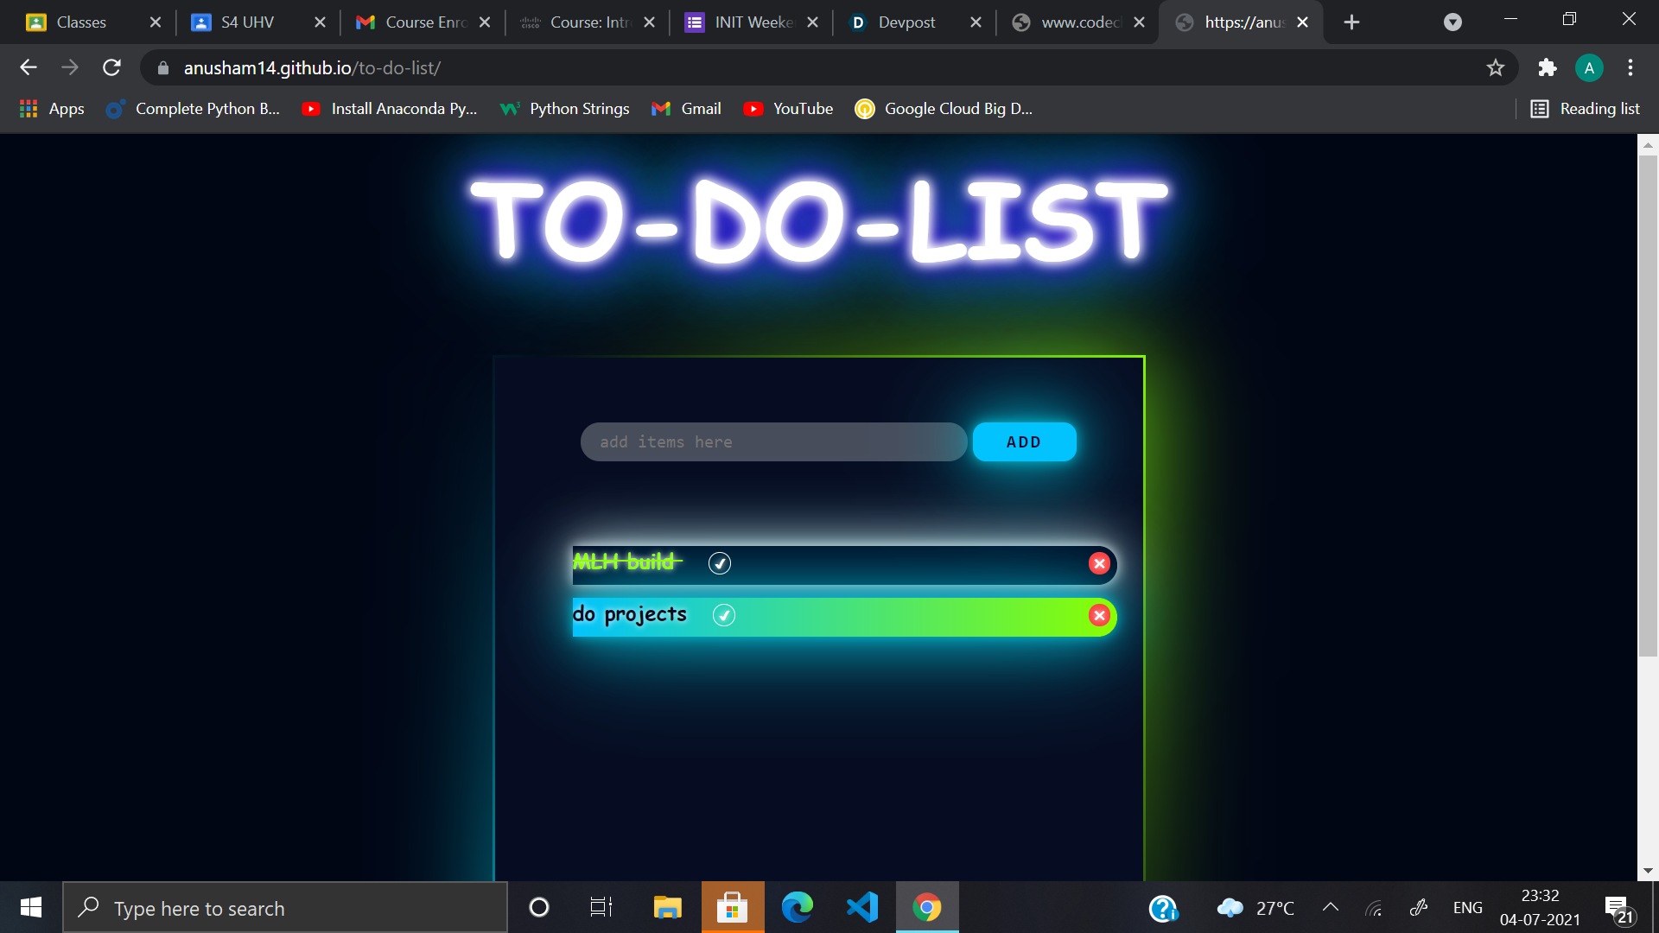Open a new browser tab

tap(1352, 22)
